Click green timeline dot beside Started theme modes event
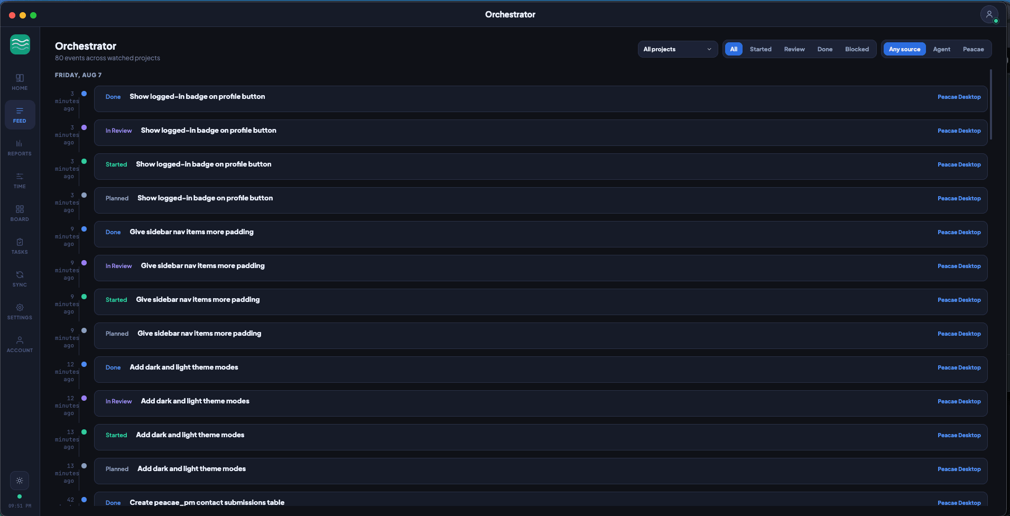This screenshot has width=1010, height=516. click(84, 432)
